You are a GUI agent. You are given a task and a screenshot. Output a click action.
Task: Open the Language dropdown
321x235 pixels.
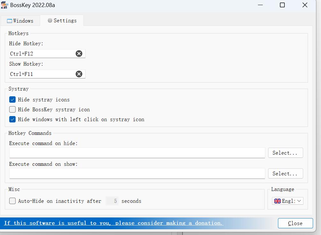299,201
